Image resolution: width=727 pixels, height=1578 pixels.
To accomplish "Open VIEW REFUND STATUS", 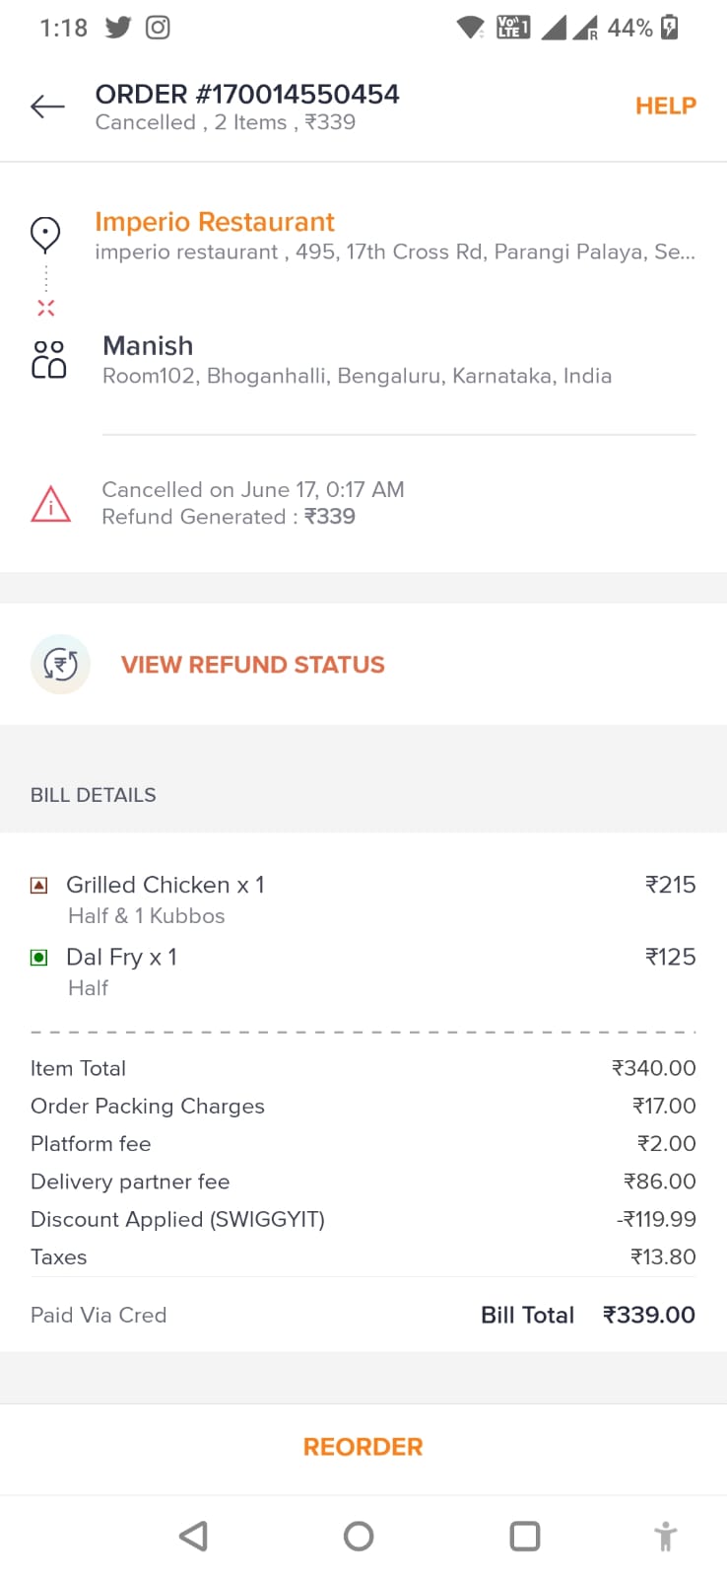I will tap(252, 665).
